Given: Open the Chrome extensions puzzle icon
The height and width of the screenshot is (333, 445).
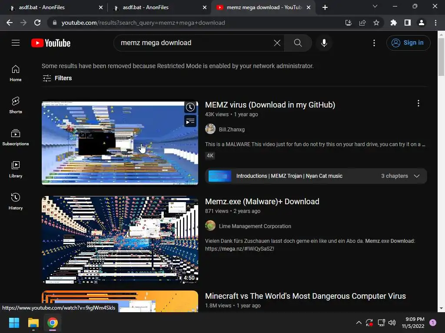Looking at the screenshot, I should tap(394, 23).
